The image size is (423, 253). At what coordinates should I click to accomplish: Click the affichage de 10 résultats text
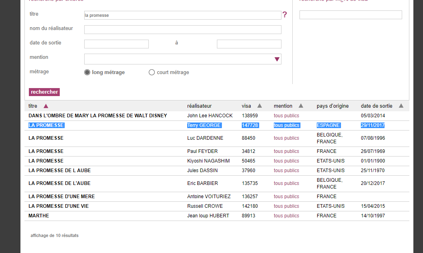pos(55,235)
